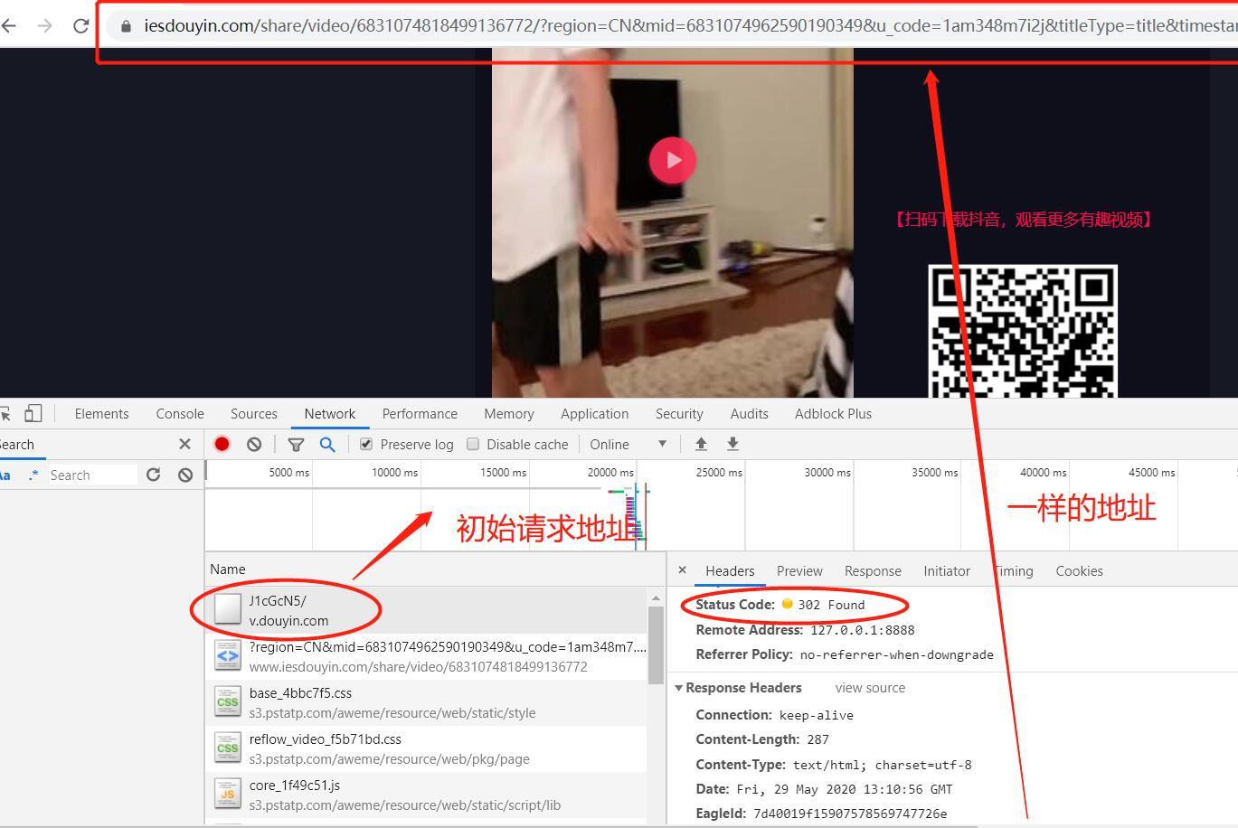Stop recording network log (red dot)

point(222,444)
